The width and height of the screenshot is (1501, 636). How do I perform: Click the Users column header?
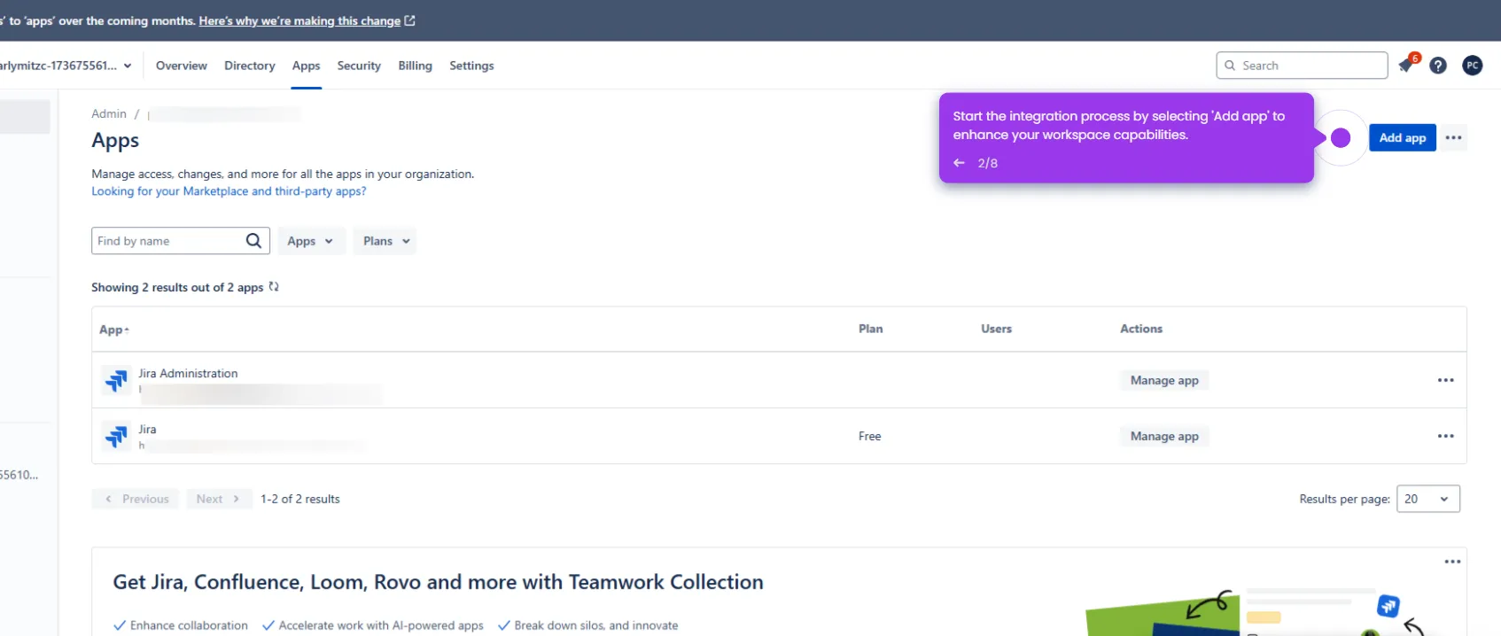pos(996,329)
